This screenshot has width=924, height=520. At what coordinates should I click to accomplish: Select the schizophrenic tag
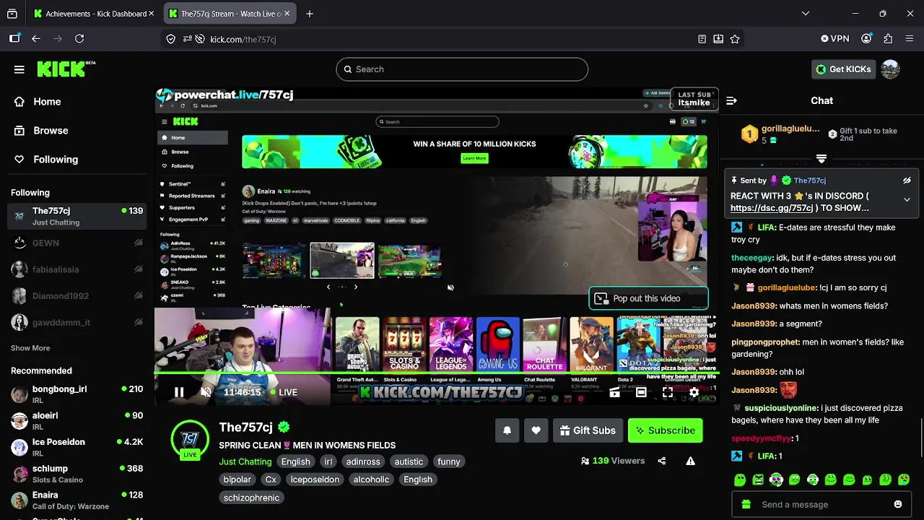[252, 498]
